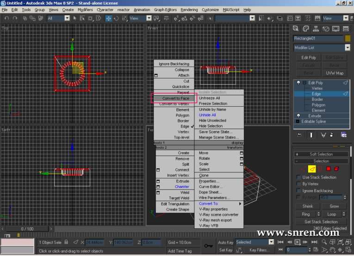Toggle the selection lock icon in status bar
Screen dimensions: 354x256
pos(66,242)
